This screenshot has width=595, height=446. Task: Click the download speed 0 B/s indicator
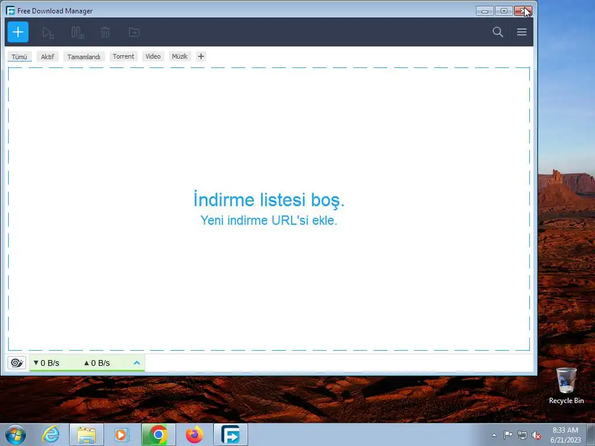point(46,363)
